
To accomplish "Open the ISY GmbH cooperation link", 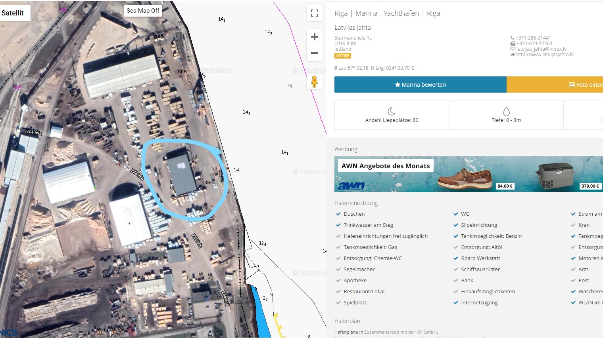I will click(x=401, y=332).
